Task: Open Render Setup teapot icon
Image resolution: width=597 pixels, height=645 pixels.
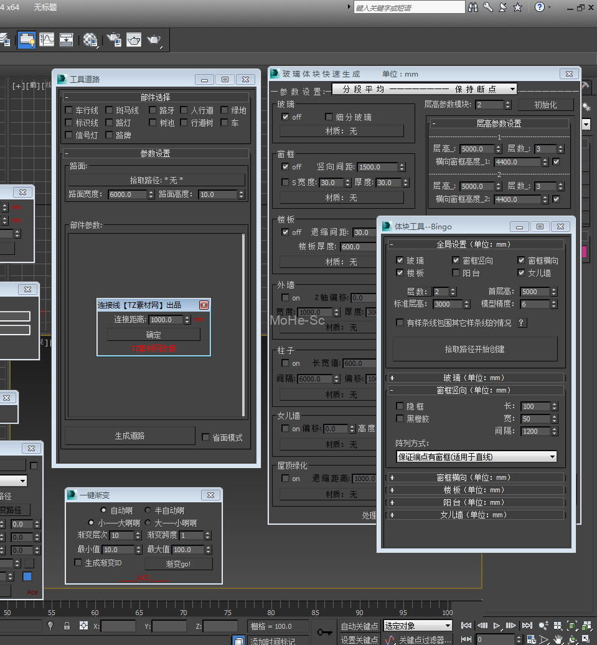Action: point(113,40)
